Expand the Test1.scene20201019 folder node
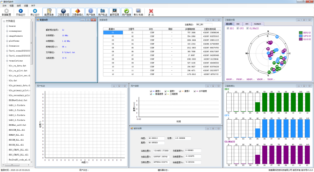314x172 pixels. (7, 51)
